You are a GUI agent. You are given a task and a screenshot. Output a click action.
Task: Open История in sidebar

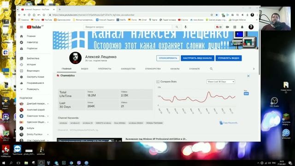(31, 65)
